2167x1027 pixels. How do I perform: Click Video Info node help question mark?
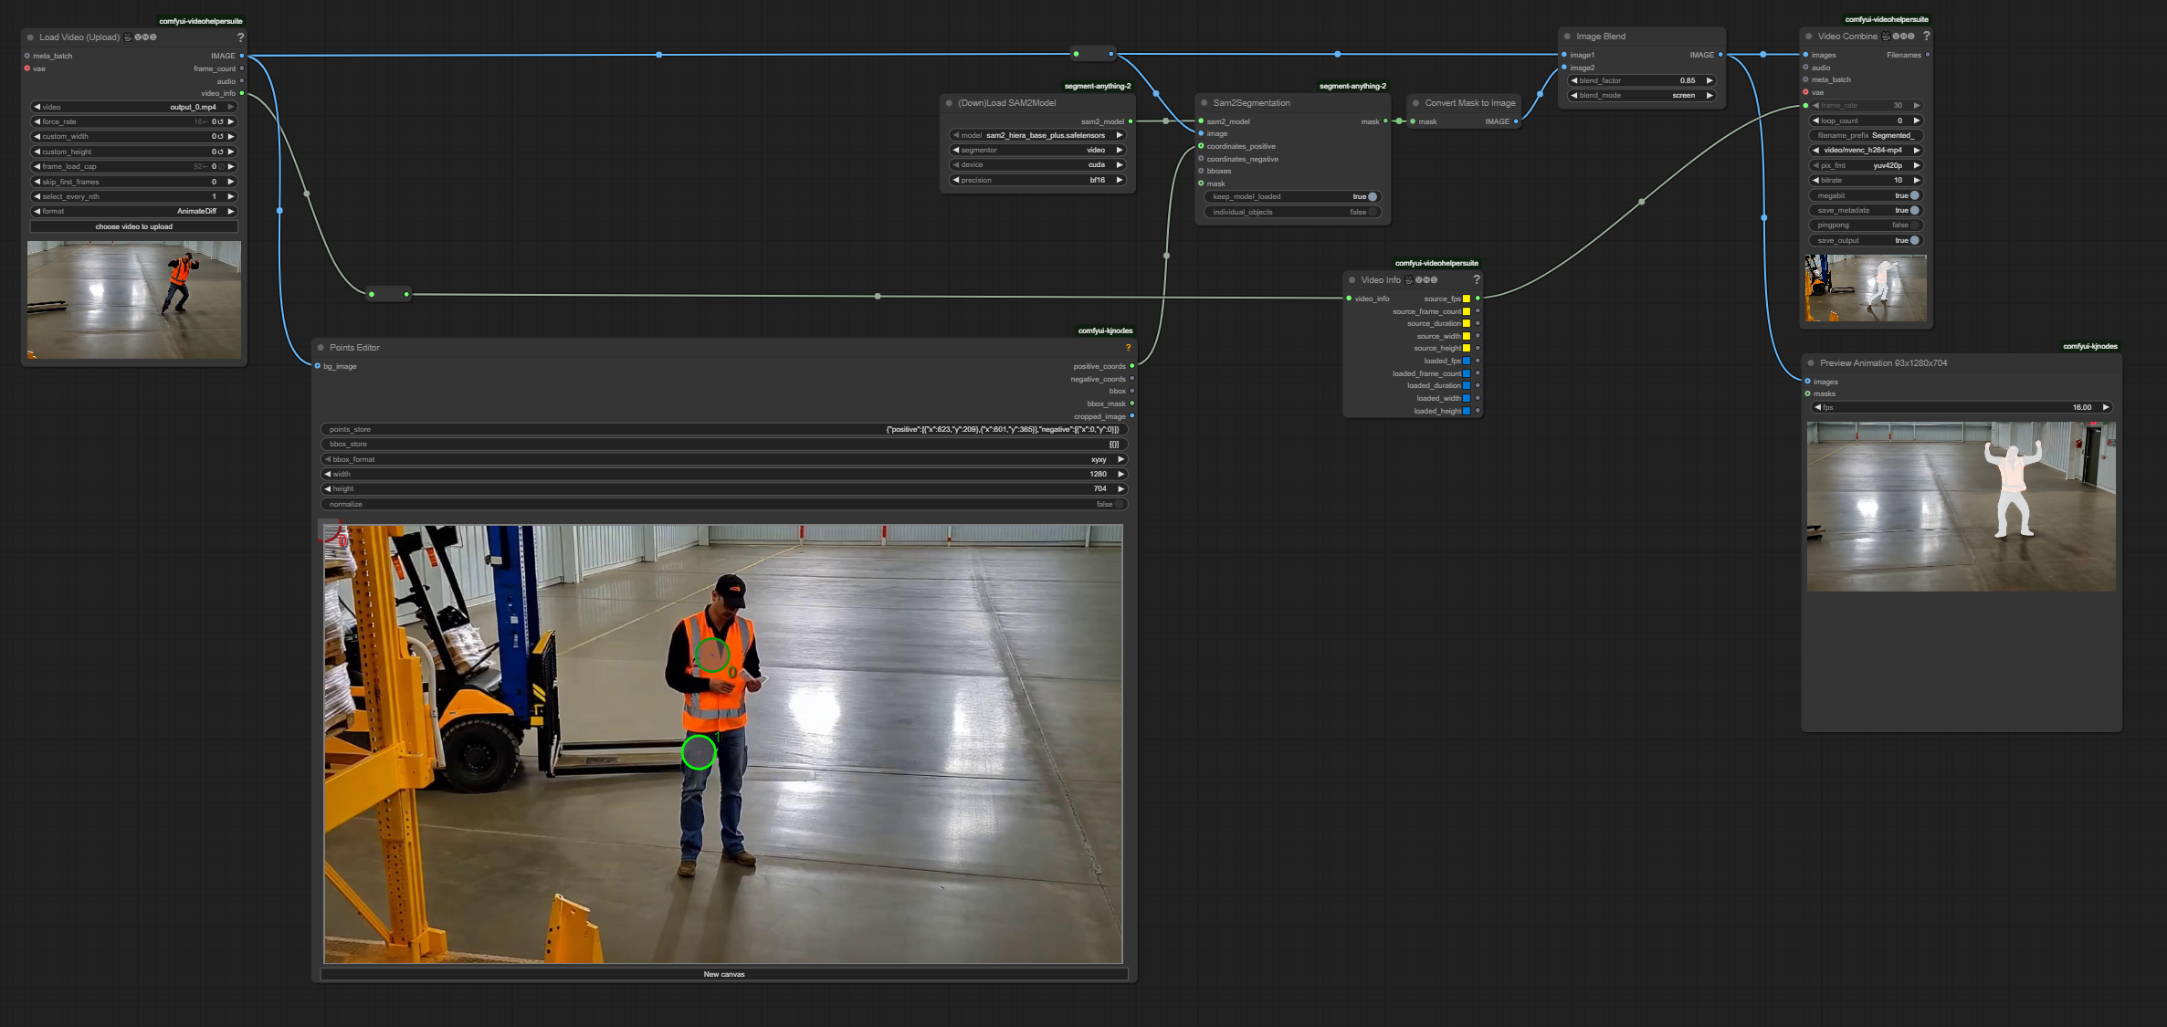[1476, 280]
